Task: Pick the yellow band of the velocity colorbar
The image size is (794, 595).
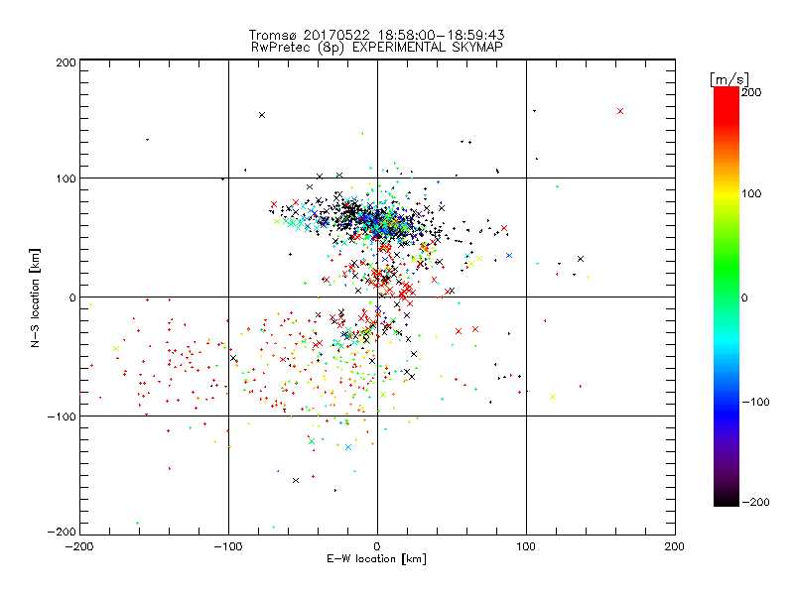Action: (727, 194)
